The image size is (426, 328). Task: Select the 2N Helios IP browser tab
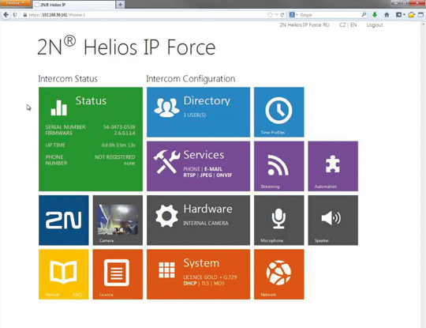click(x=73, y=5)
